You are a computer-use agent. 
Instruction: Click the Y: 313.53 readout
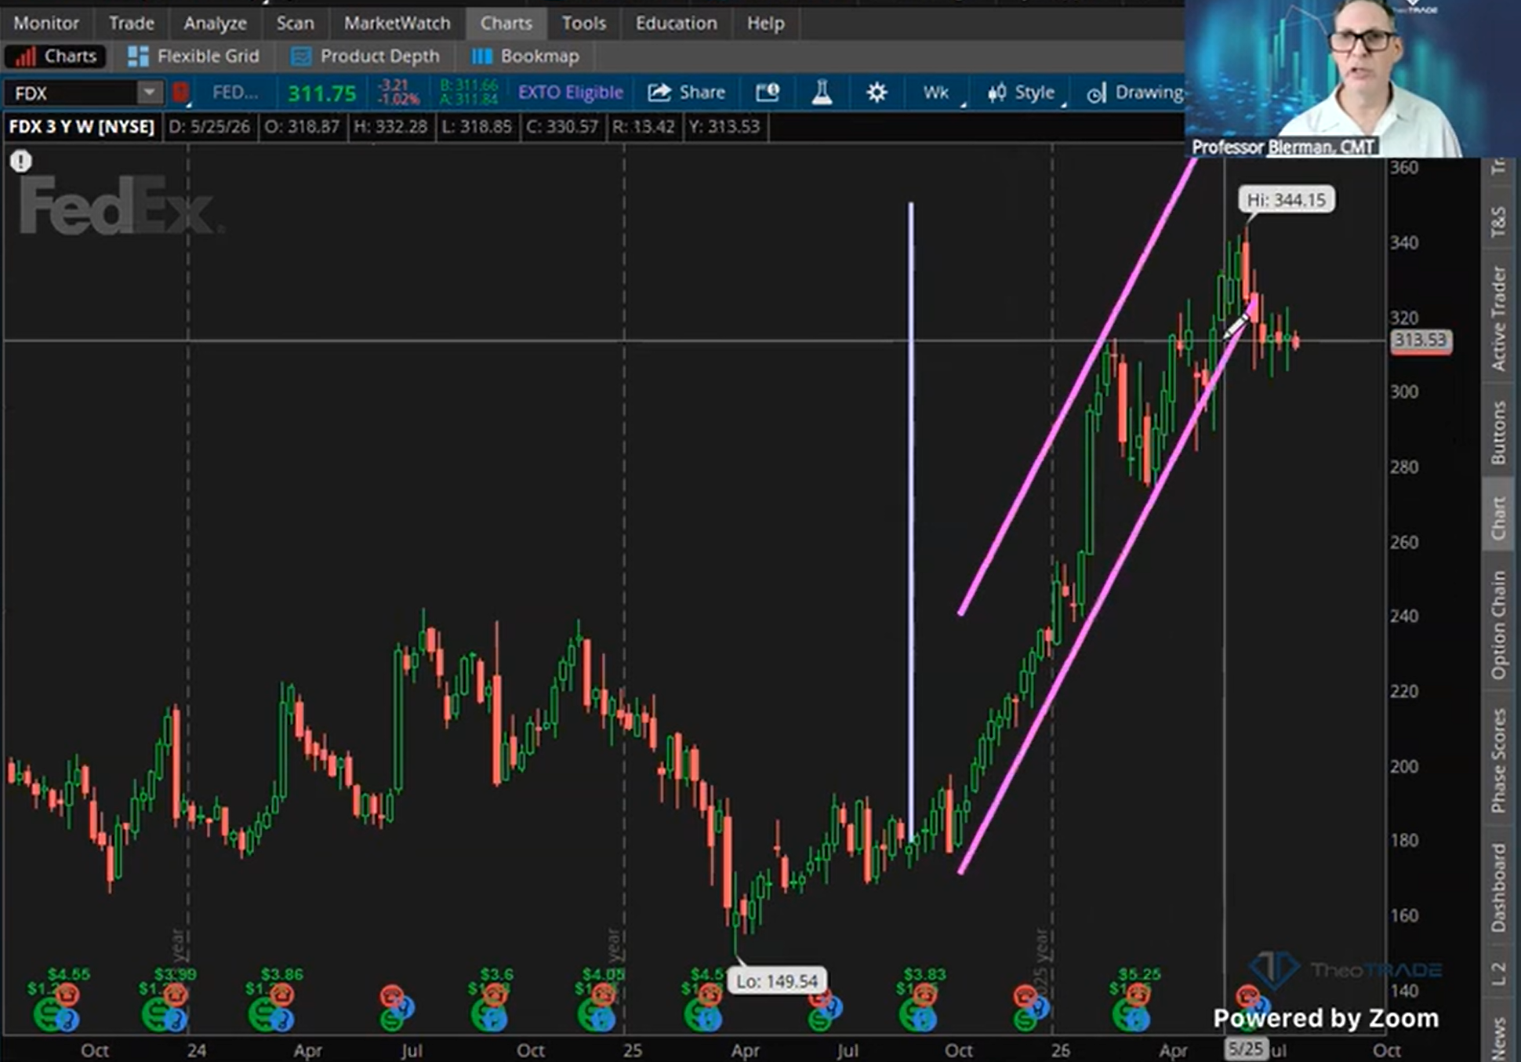724,127
